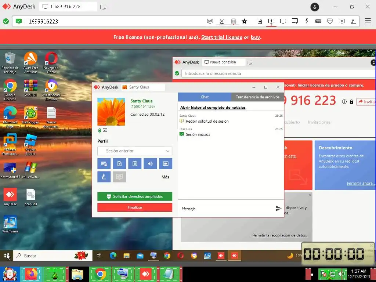Open the circular dropdown arrow in title bar
The image size is (376, 282).
(x=315, y=7)
